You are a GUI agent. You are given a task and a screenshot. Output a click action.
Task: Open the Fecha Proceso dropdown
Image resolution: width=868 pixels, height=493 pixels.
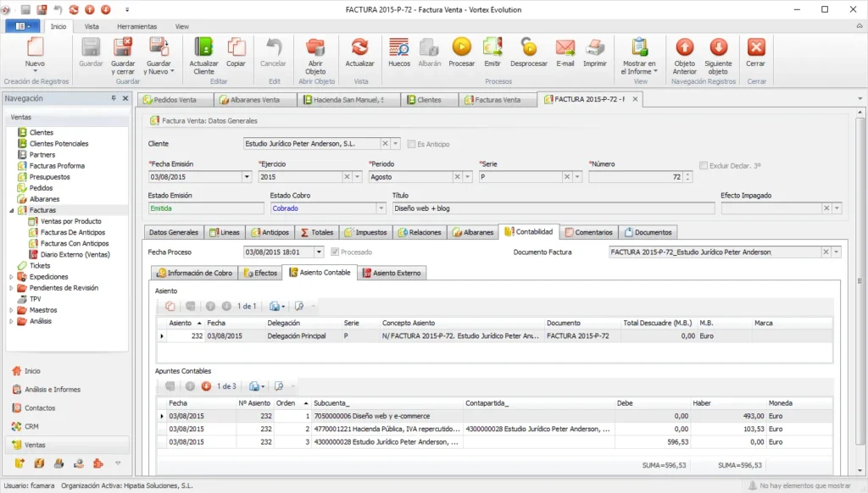click(x=319, y=252)
